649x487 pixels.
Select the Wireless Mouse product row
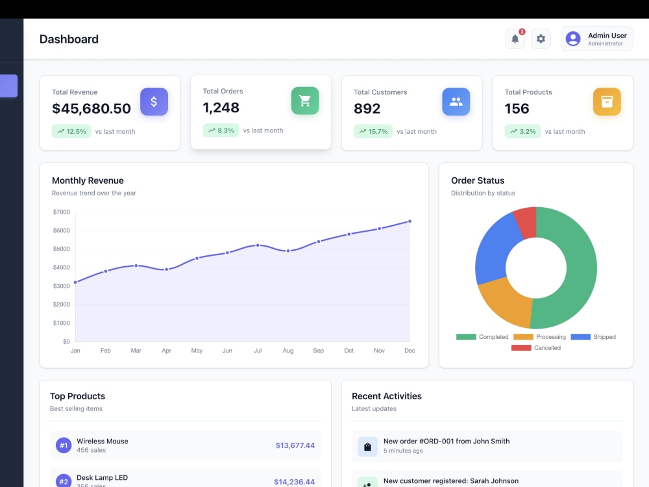click(185, 445)
